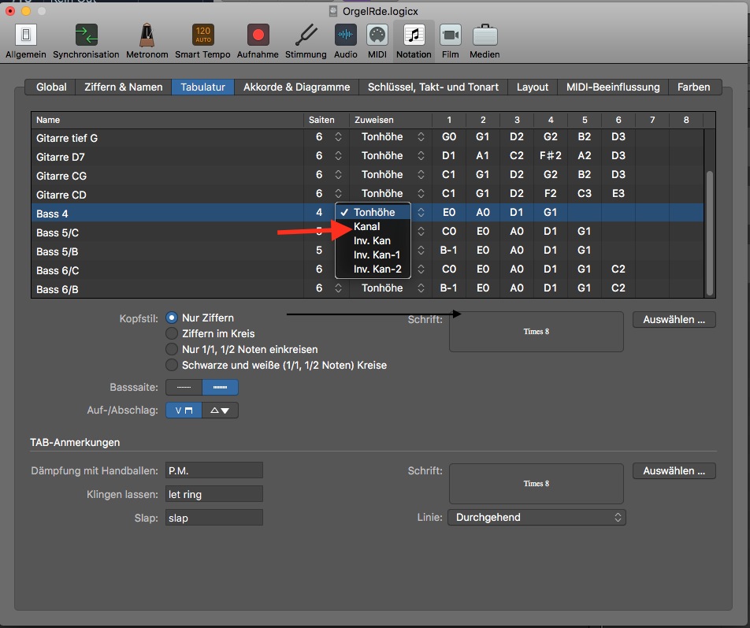Image resolution: width=750 pixels, height=628 pixels.
Task: Select Nur 1/1, 1/2 Noten einkreisen option
Action: tap(172, 349)
